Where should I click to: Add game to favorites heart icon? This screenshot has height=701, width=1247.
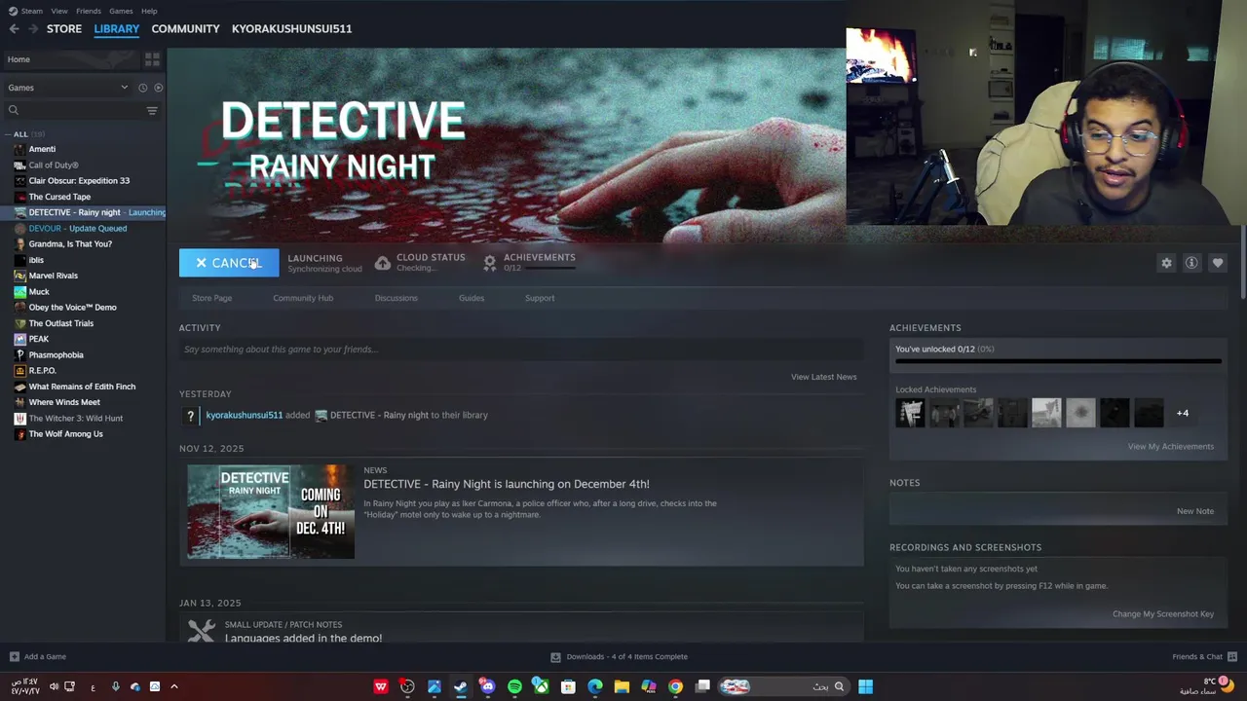click(x=1218, y=263)
